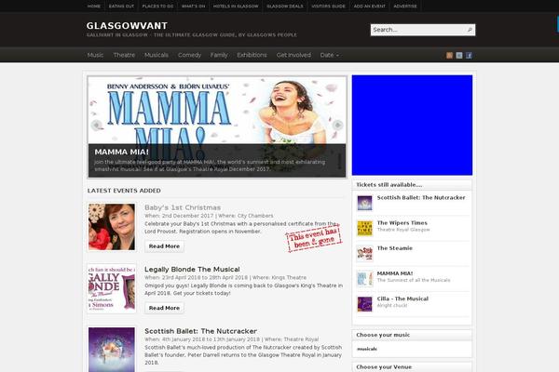The height and width of the screenshot is (372, 559).
Task: Open sidebar link The Wipers Times
Action: (402, 223)
